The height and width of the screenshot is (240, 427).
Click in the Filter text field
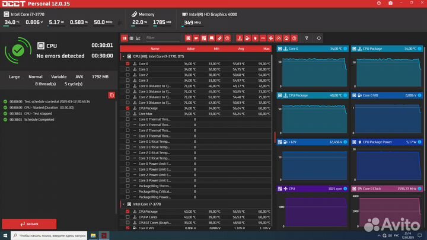162,38
